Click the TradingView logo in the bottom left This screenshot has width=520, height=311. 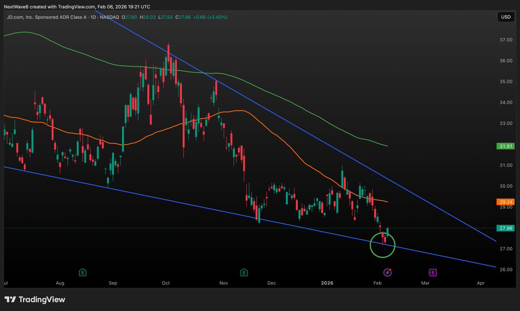pyautogui.click(x=36, y=299)
